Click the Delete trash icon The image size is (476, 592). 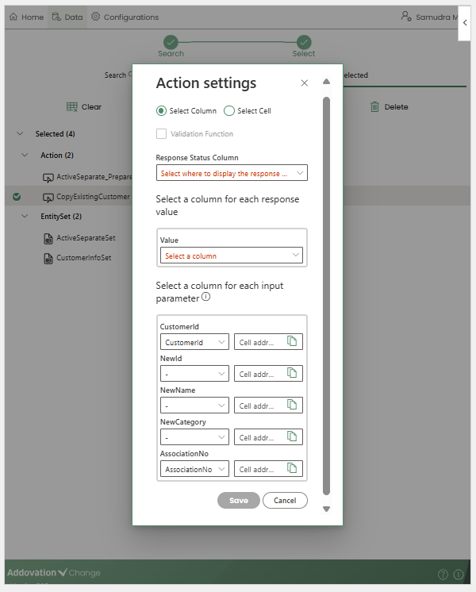point(375,107)
